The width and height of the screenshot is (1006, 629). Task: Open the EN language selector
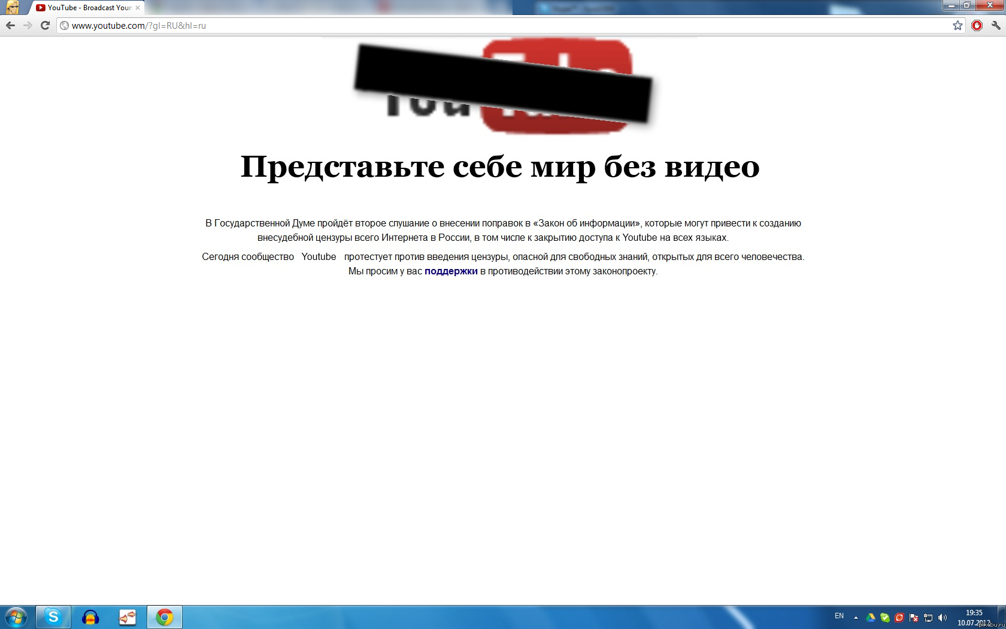pyautogui.click(x=839, y=616)
